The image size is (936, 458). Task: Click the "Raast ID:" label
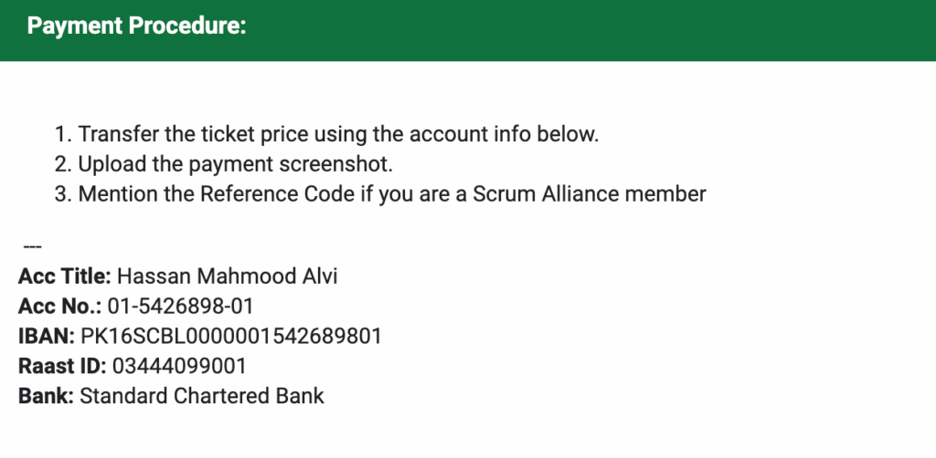coord(62,367)
